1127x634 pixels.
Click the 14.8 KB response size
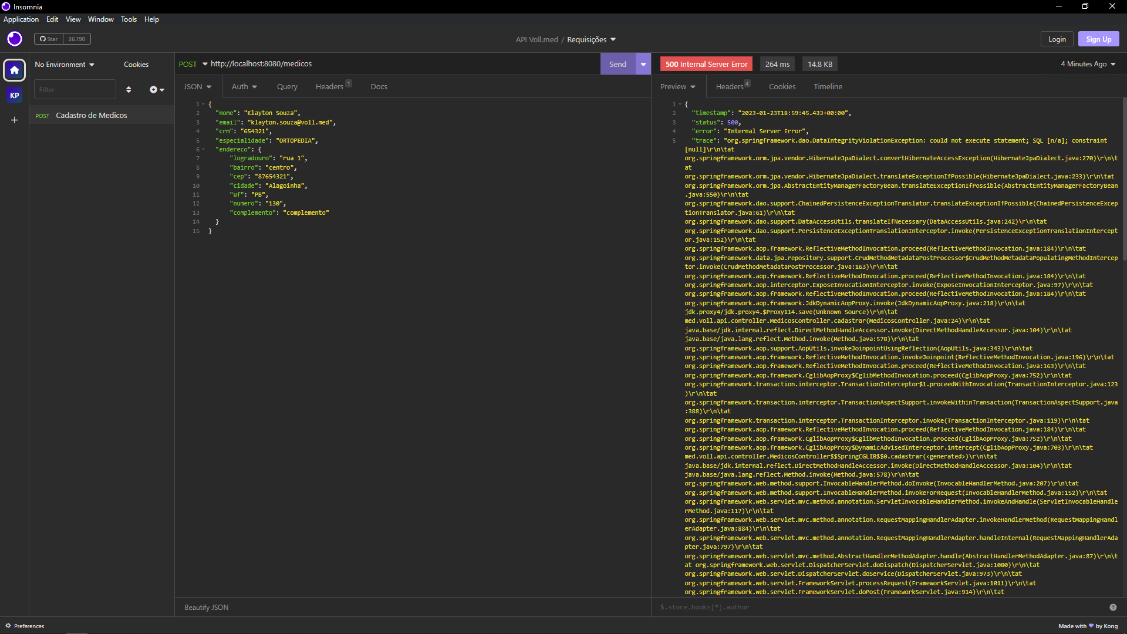[x=820, y=64]
